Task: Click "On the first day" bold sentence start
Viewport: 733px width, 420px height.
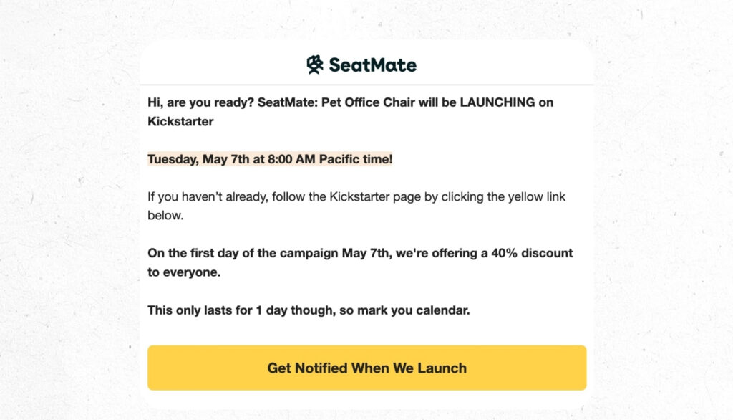Action: 193,253
